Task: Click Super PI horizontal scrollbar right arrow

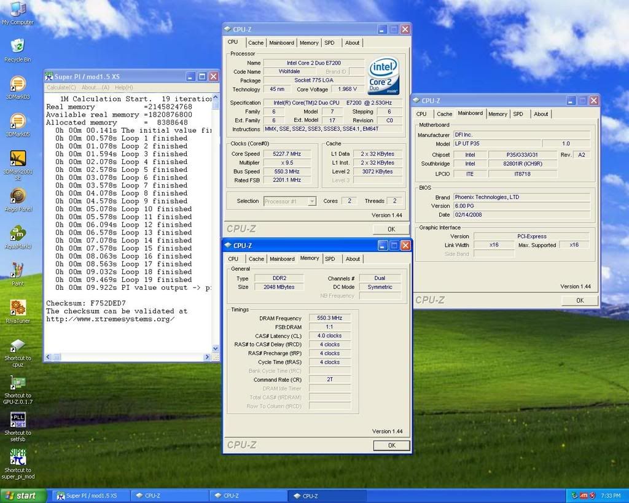Action: pos(208,357)
